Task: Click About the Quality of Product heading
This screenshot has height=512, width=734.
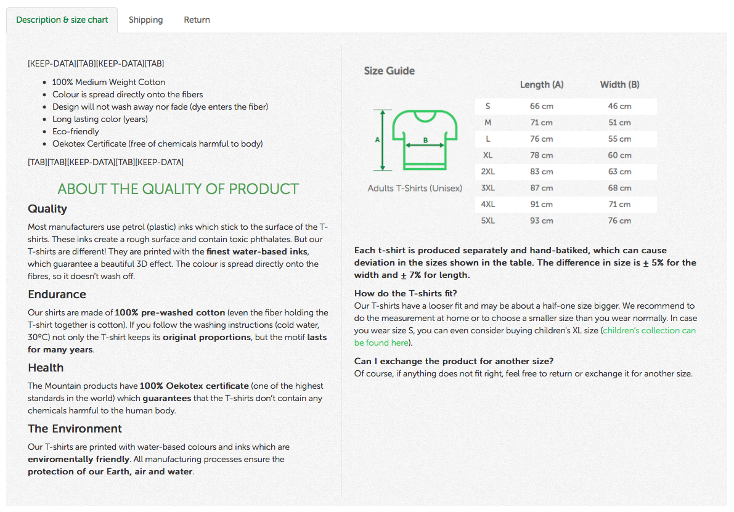Action: tap(178, 189)
